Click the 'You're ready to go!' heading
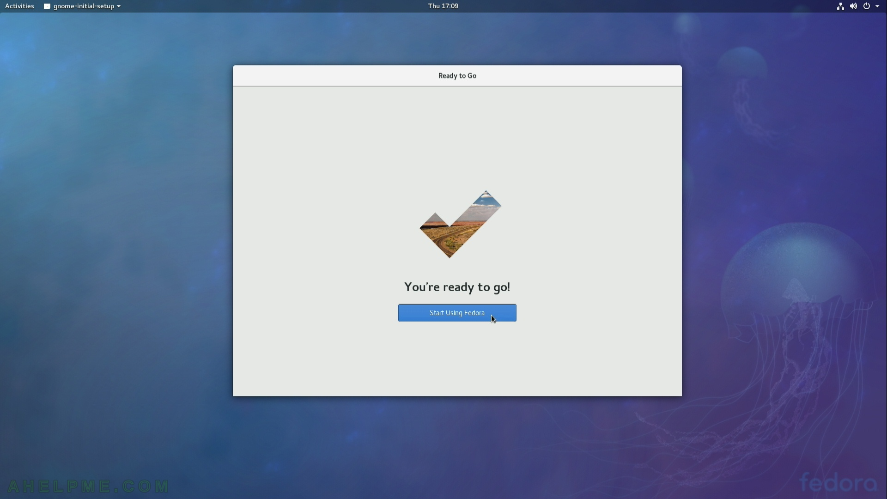Viewport: 887px width, 499px height. (457, 287)
